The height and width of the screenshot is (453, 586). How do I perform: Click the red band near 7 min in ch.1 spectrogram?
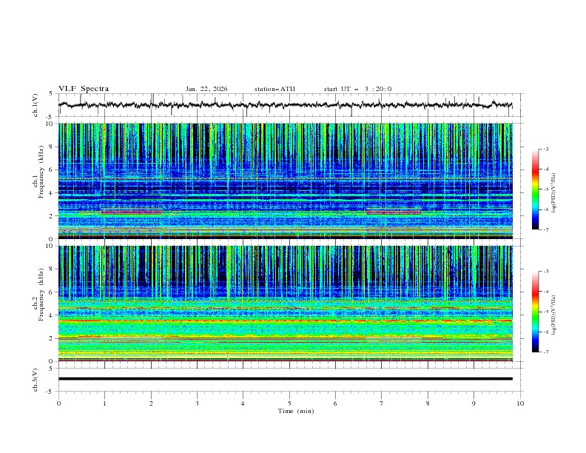coord(393,212)
